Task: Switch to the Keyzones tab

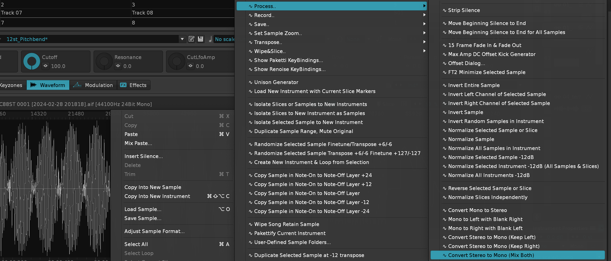Action: [11, 85]
